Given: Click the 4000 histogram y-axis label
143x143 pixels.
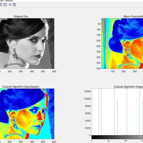Looking at the screenshot, I should (88, 121).
